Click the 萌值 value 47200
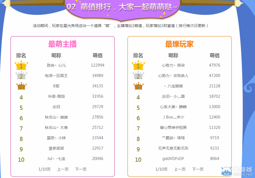Image resolution: width=255 pixels, height=178 pixels. point(215,76)
